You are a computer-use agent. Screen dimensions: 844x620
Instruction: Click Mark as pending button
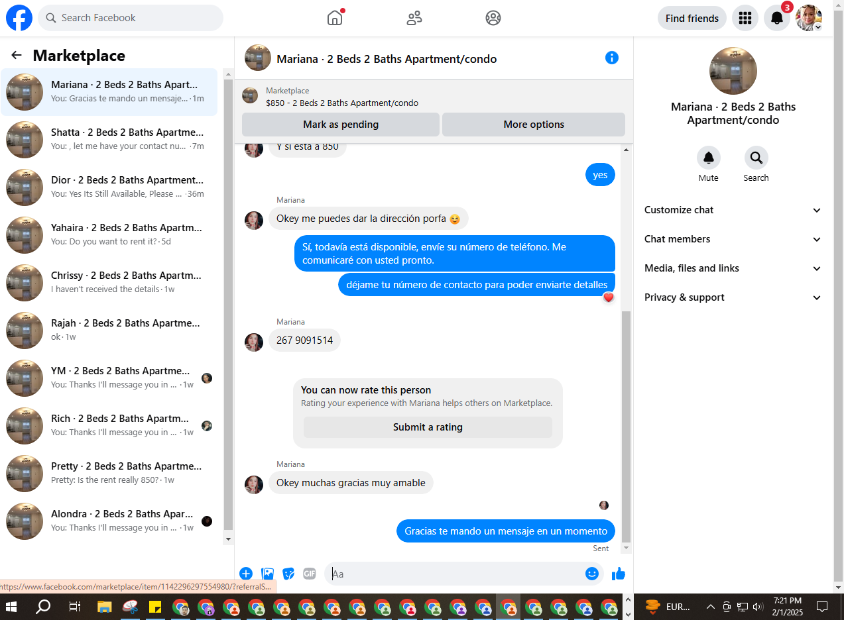[341, 125]
